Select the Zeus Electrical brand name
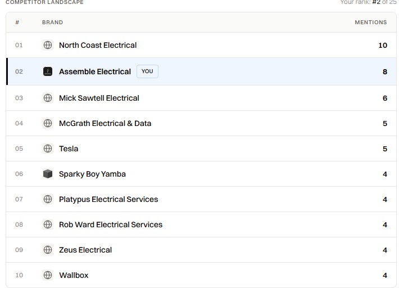Screen dimensions: 399x288 click(85, 250)
